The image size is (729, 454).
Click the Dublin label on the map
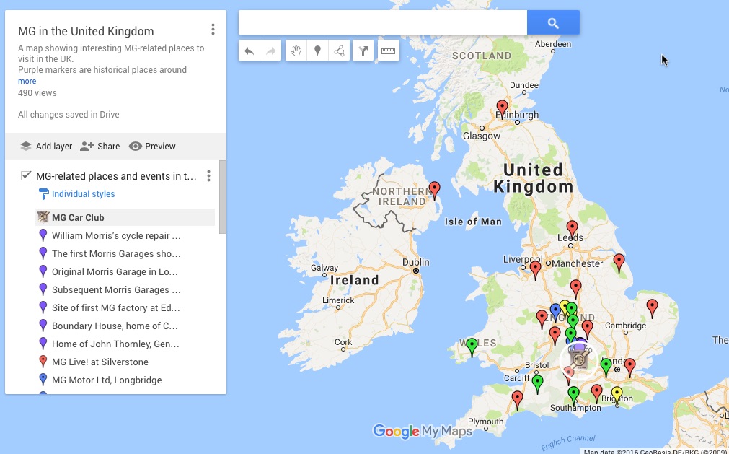tap(415, 262)
